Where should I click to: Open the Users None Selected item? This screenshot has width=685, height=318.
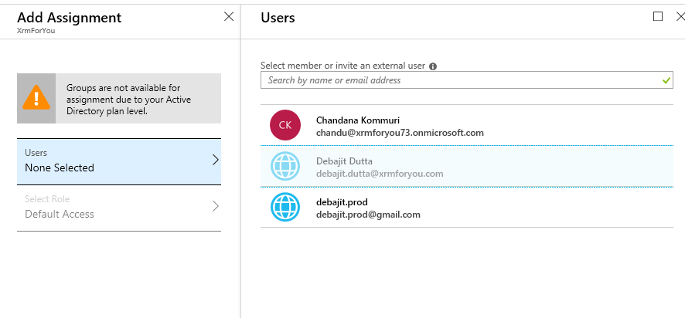(x=108, y=161)
